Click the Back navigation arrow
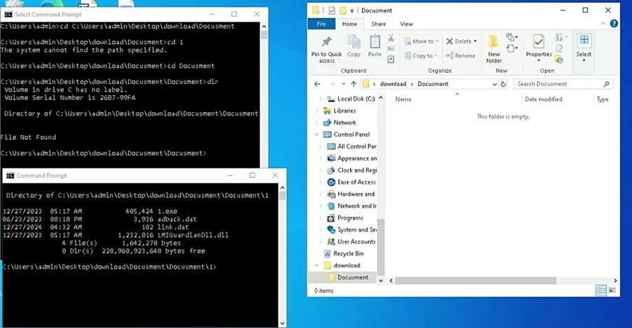632x328 pixels. [317, 84]
